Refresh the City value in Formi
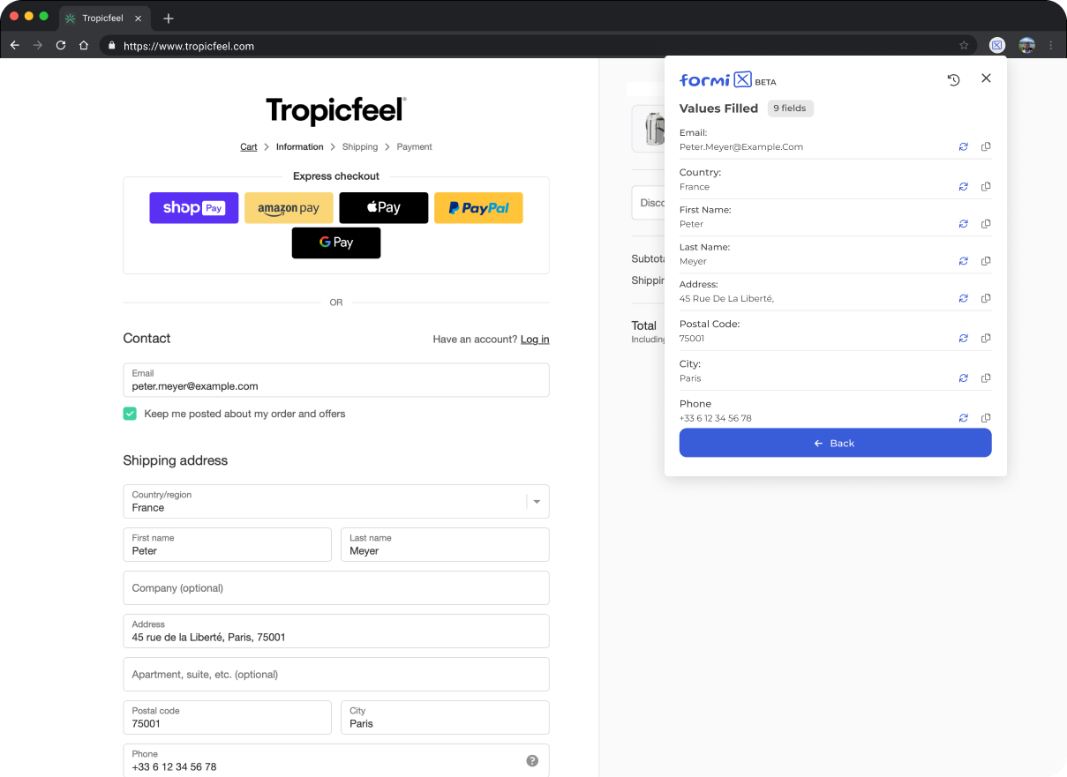This screenshot has width=1067, height=777. tap(964, 377)
